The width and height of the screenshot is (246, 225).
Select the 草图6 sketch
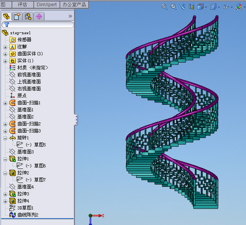(40, 165)
